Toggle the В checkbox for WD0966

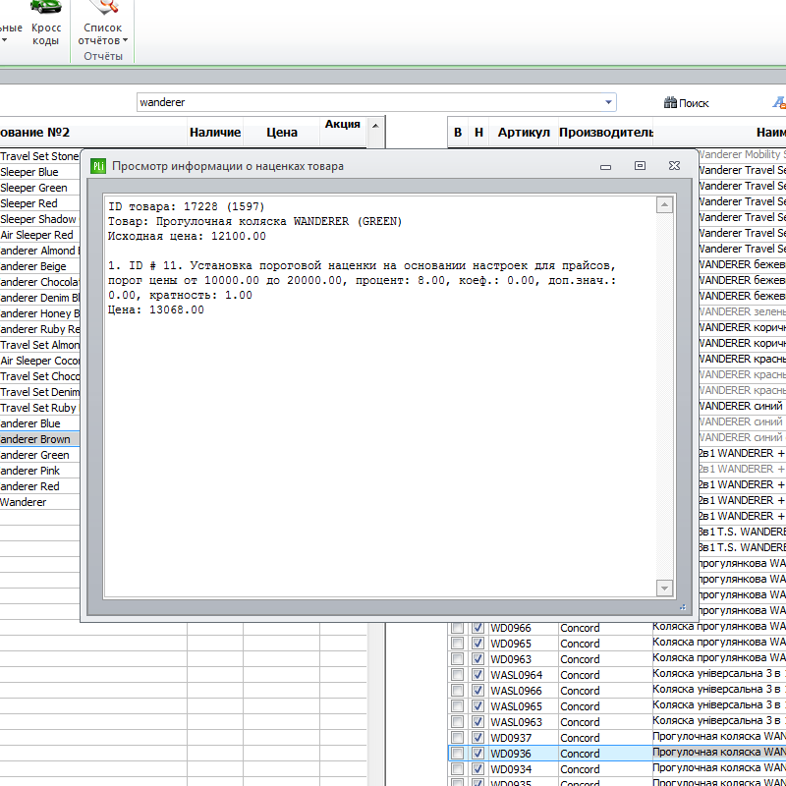coord(457,628)
